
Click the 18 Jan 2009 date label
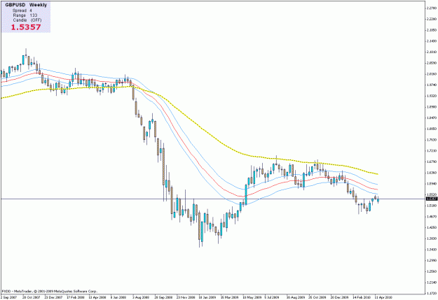click(x=207, y=297)
